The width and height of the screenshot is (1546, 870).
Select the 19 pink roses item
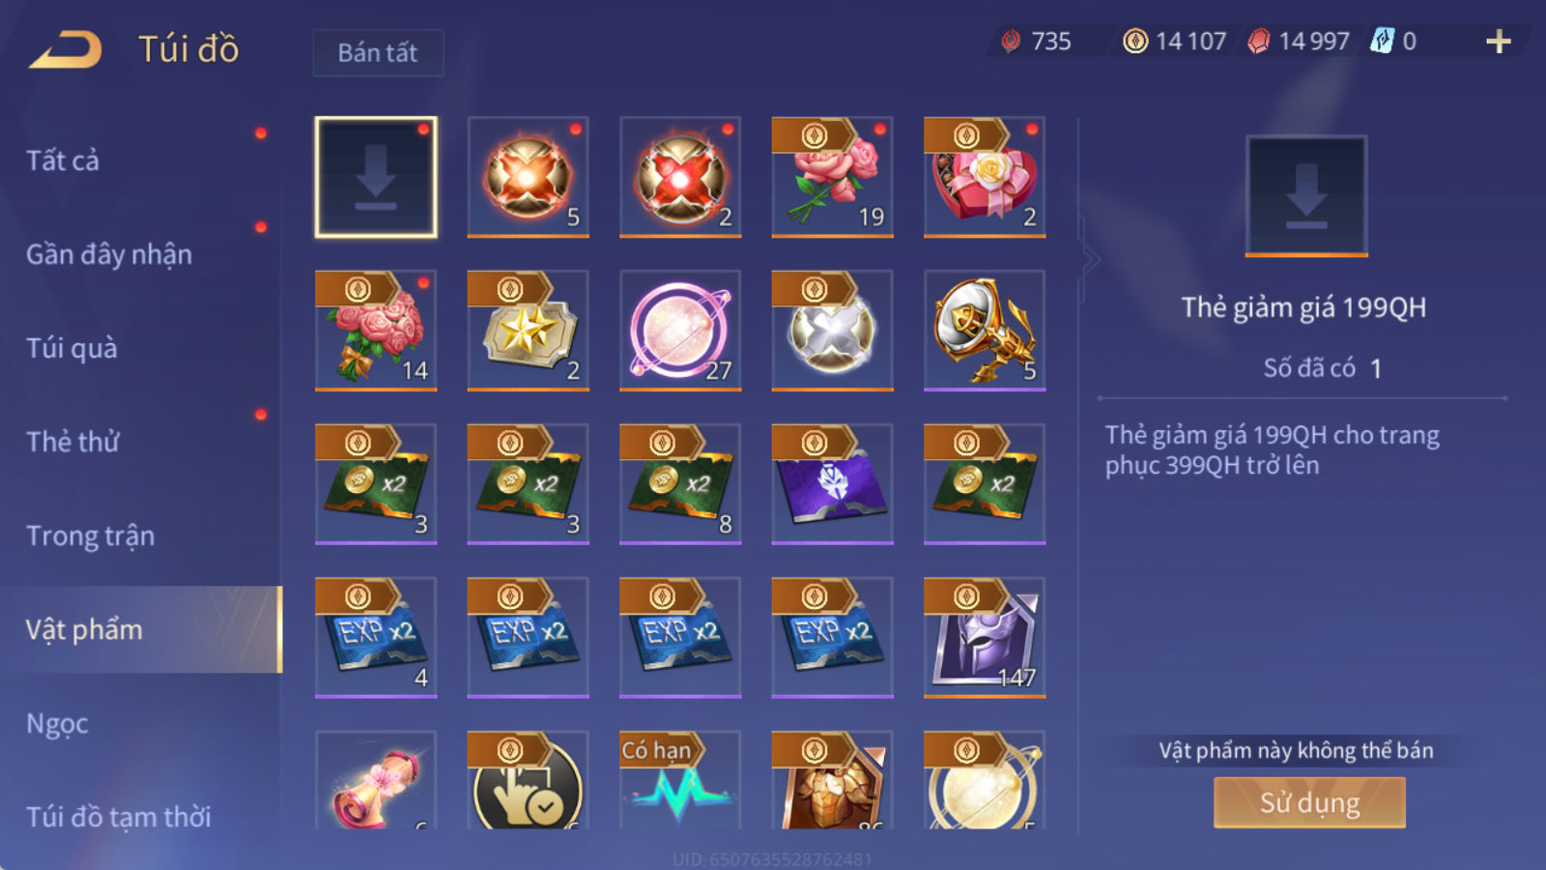832,177
